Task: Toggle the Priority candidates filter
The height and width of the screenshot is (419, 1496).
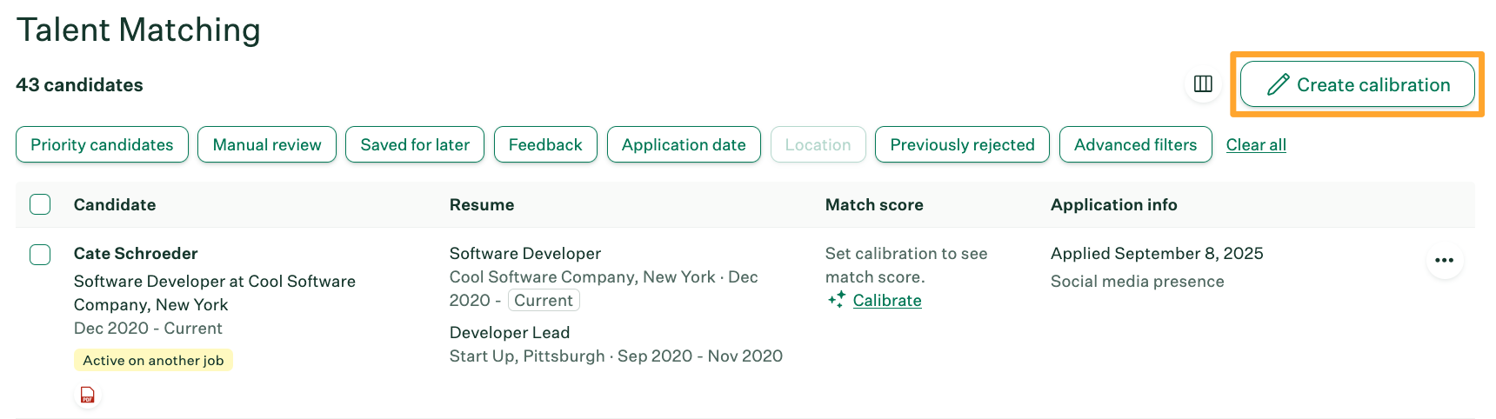Action: click(x=102, y=144)
